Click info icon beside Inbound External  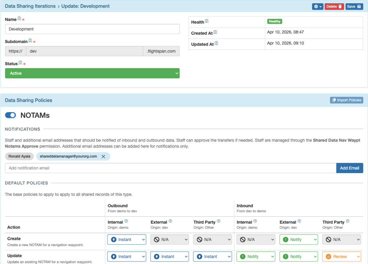tap(299, 222)
